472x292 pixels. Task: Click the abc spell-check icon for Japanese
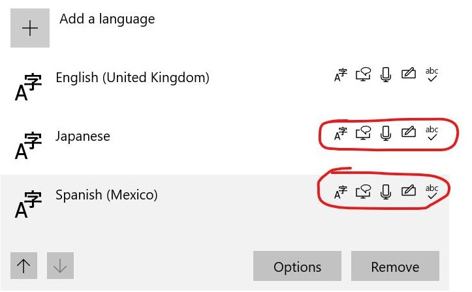click(x=432, y=133)
